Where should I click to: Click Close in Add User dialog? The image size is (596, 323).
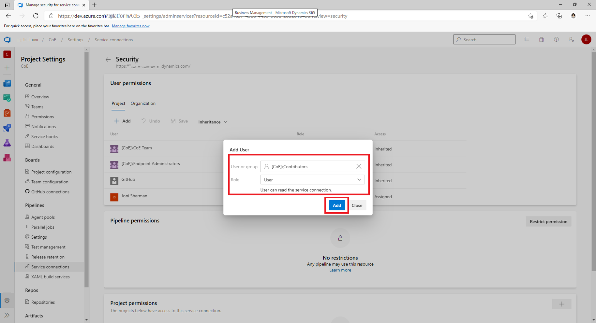coord(357,205)
